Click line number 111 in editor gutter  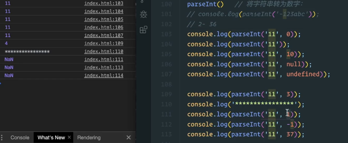166,114
